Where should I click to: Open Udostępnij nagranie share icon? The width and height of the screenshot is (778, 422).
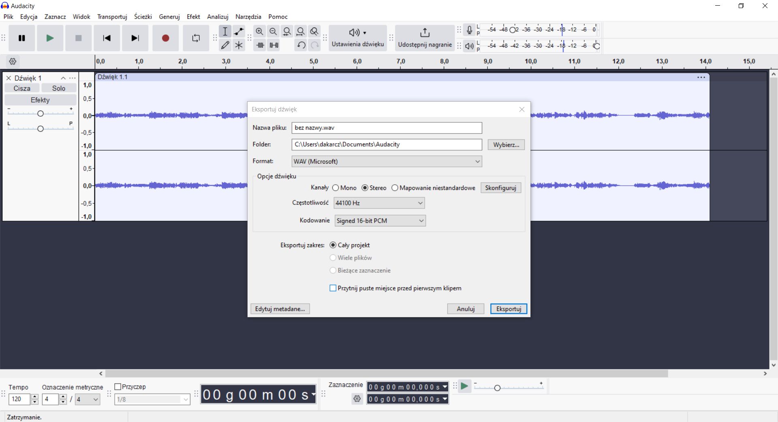point(425,32)
